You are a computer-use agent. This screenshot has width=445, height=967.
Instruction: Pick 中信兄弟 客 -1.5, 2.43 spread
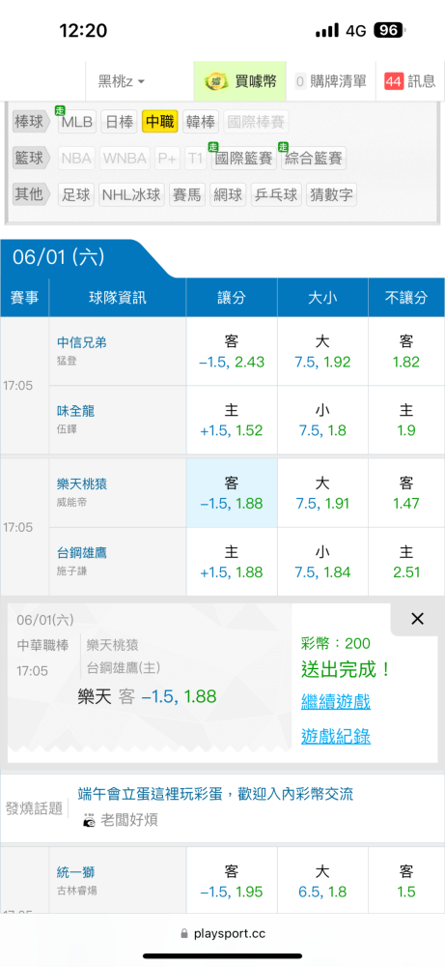(232, 352)
